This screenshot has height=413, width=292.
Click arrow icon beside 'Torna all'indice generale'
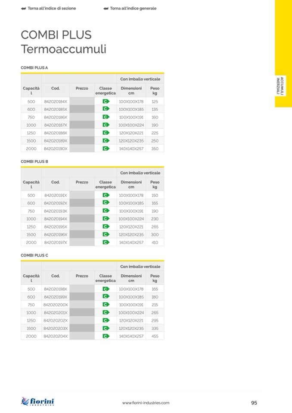[106, 8]
